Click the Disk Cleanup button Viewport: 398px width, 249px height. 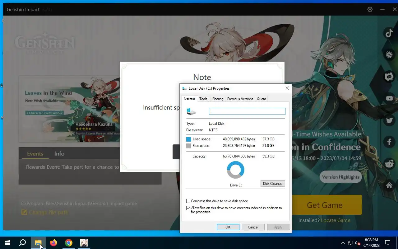273,184
